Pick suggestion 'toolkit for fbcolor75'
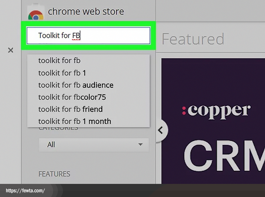This screenshot has width=265, height=197. 88,97
